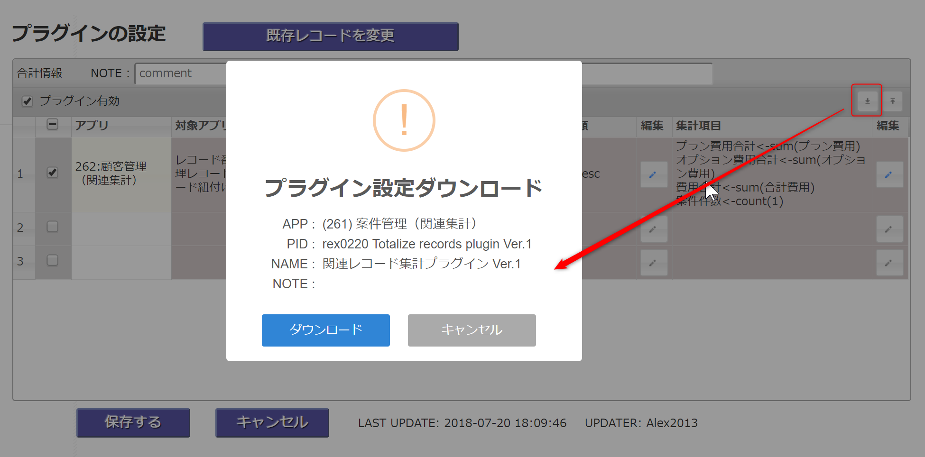The image size is (925, 457).
Task: Click the upload settings icon
Action: tap(892, 101)
